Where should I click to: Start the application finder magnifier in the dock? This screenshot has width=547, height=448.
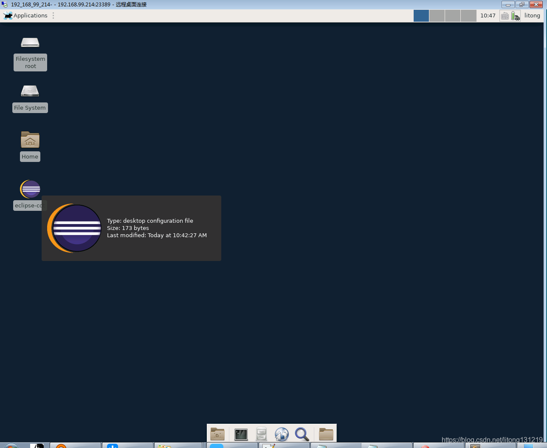coord(302,434)
